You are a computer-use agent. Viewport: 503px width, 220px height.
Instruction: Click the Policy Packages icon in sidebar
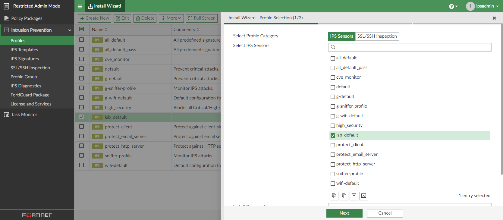(x=6, y=18)
